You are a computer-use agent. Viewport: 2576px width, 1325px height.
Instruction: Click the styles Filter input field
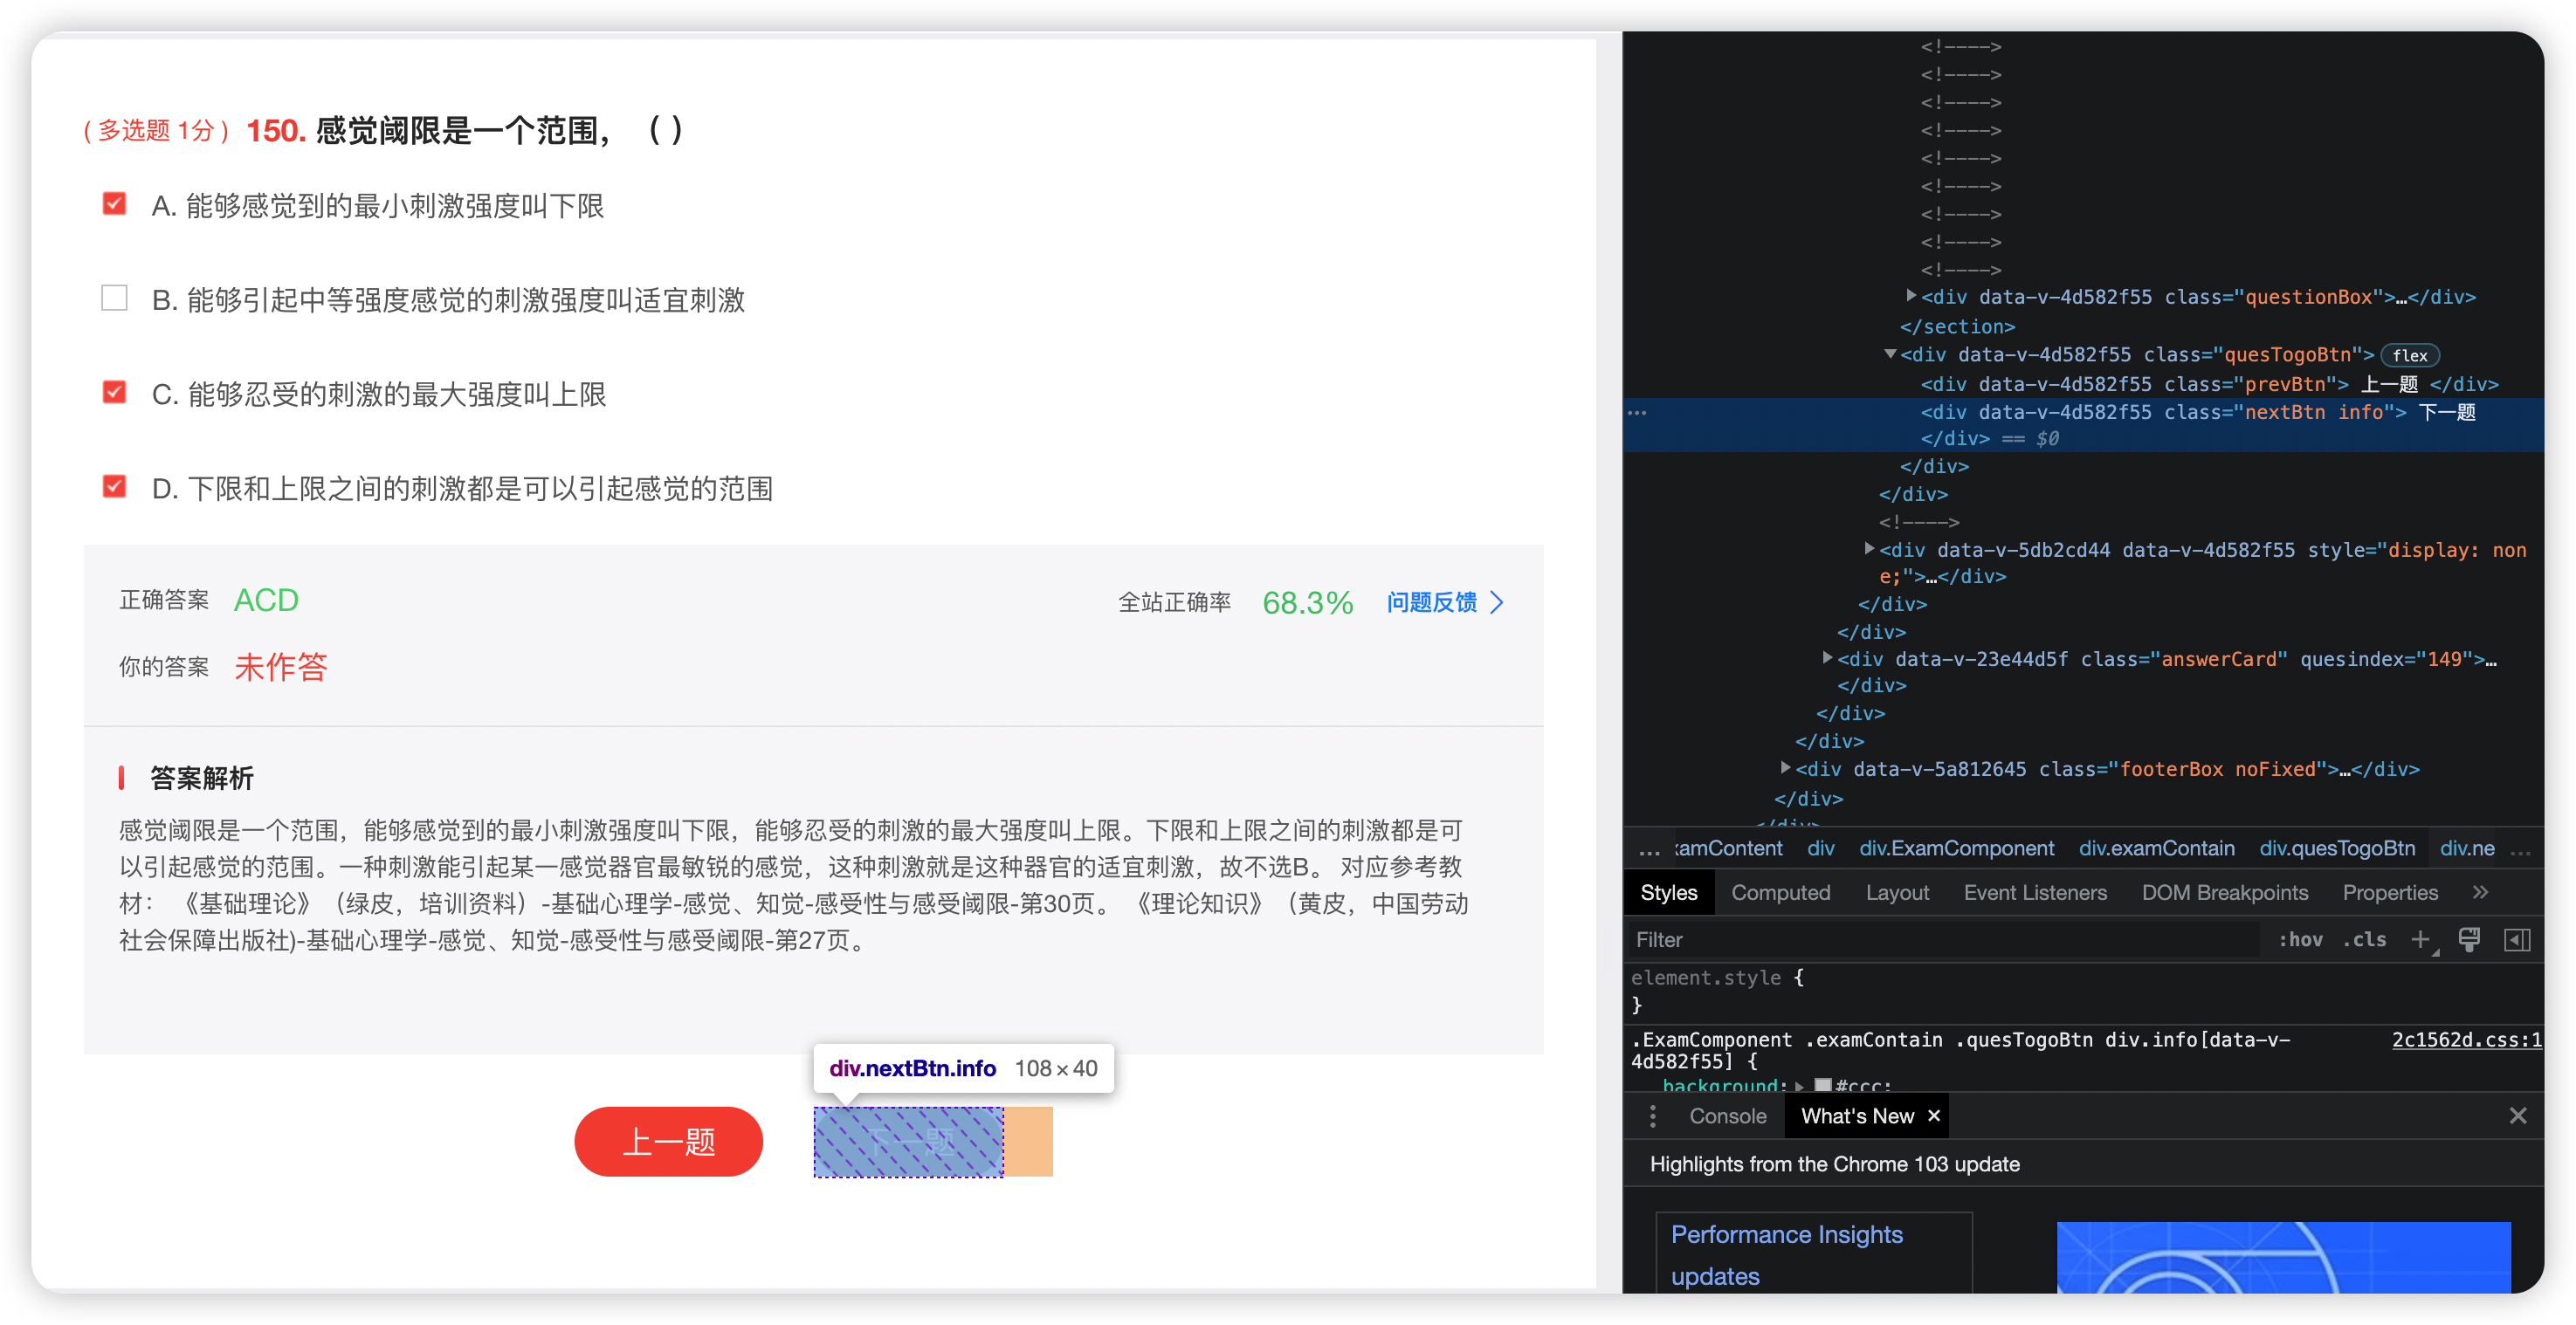click(1940, 939)
